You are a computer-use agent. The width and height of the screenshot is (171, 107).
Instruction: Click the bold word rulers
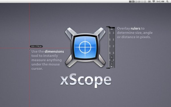point(135,29)
